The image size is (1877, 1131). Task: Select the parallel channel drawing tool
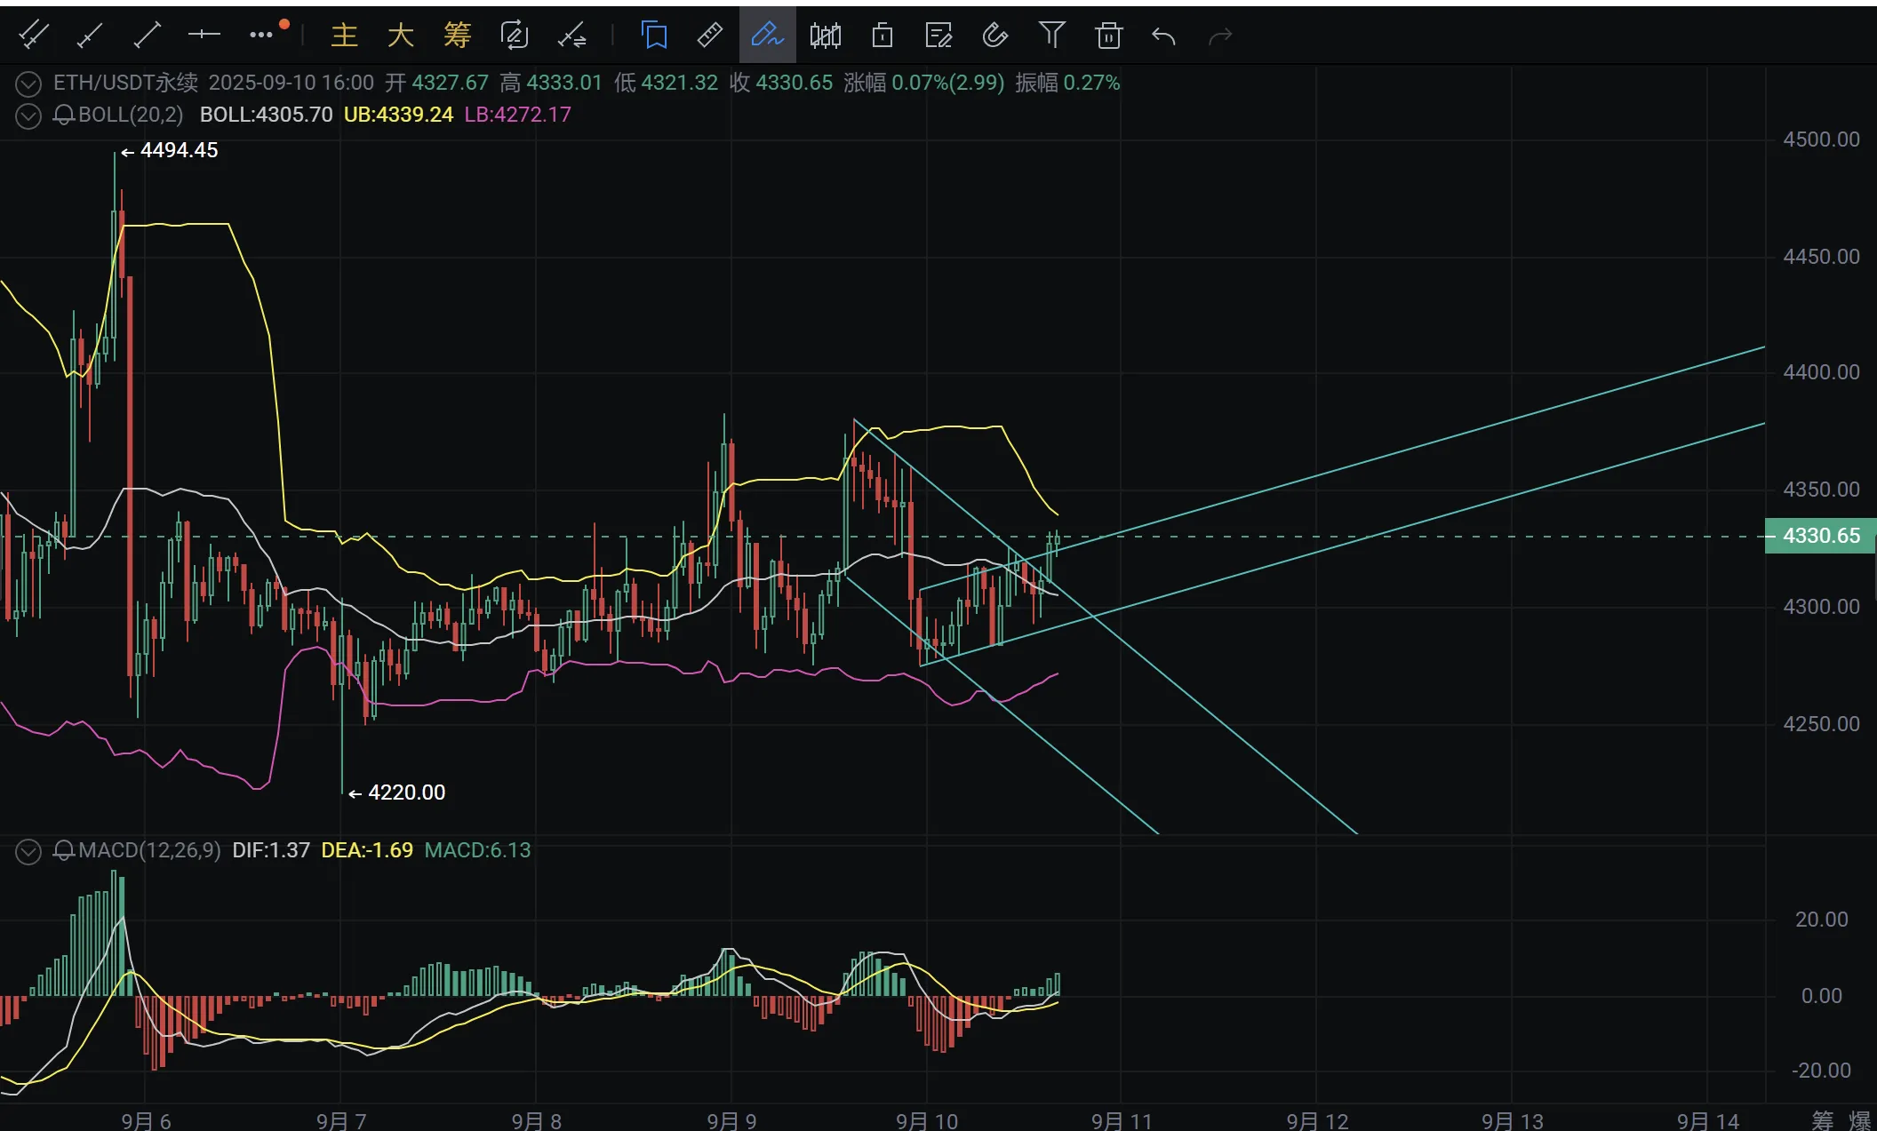point(33,36)
